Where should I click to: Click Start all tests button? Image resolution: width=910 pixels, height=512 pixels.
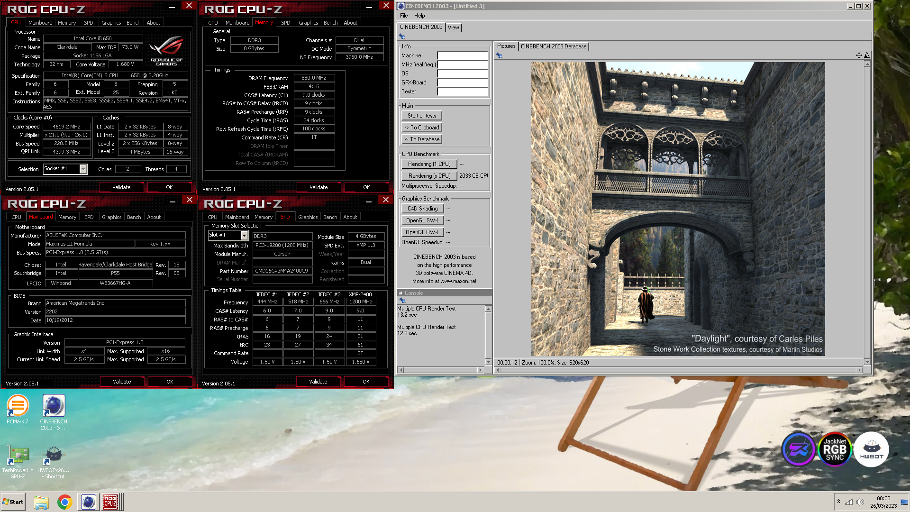pos(422,116)
